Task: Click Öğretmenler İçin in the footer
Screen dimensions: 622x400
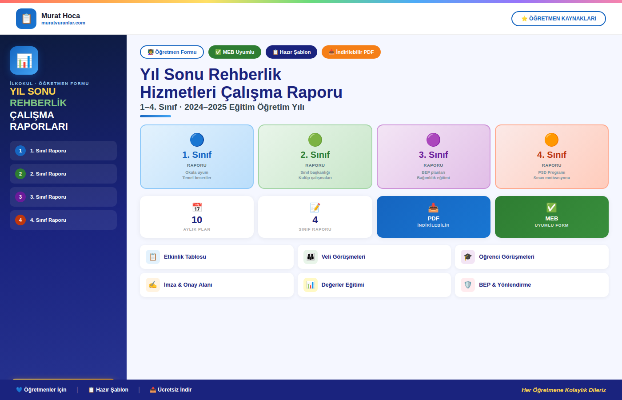Action: (x=41, y=390)
